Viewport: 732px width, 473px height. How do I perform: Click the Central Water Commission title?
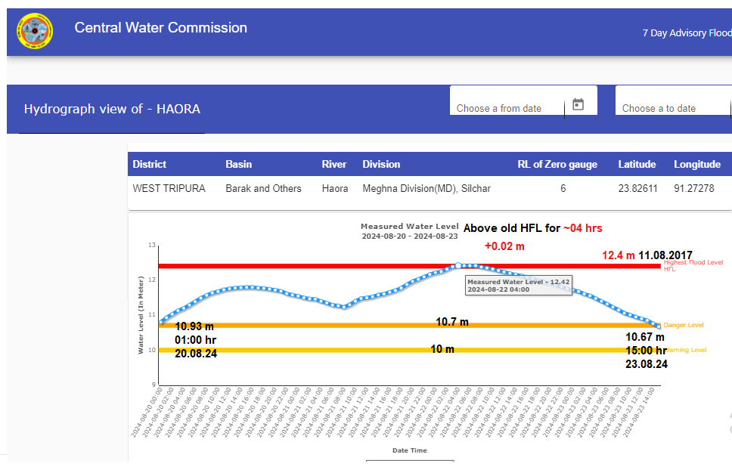(160, 28)
